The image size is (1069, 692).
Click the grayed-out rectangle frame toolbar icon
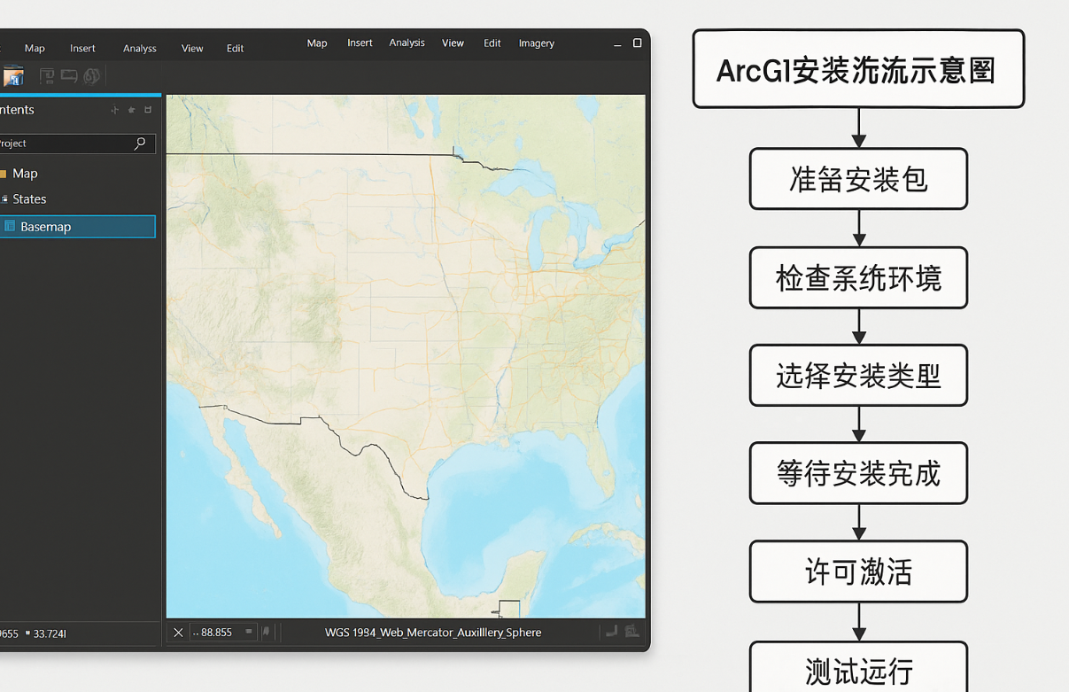(x=69, y=76)
